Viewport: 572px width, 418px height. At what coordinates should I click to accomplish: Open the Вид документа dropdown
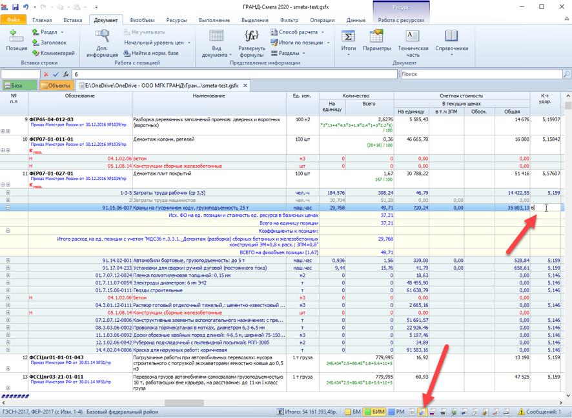(216, 43)
